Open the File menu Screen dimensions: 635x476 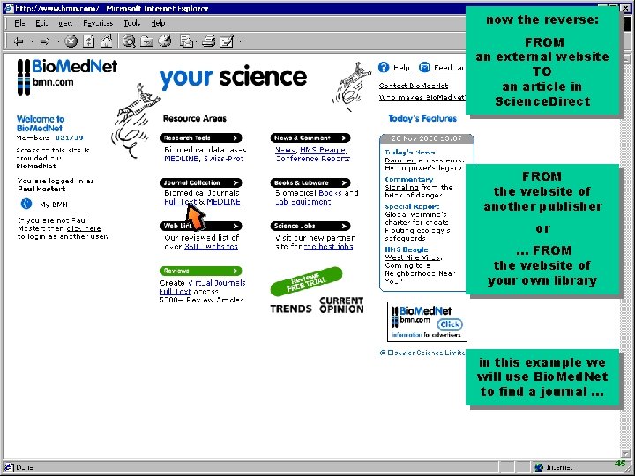point(19,24)
